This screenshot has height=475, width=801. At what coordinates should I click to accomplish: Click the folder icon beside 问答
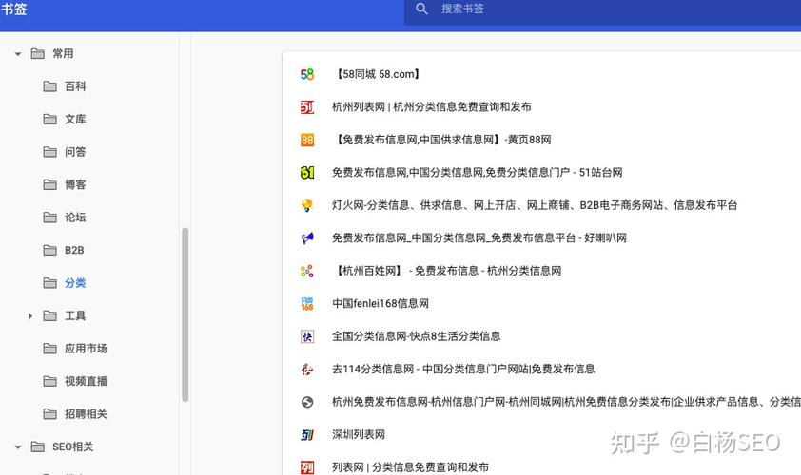tap(50, 152)
